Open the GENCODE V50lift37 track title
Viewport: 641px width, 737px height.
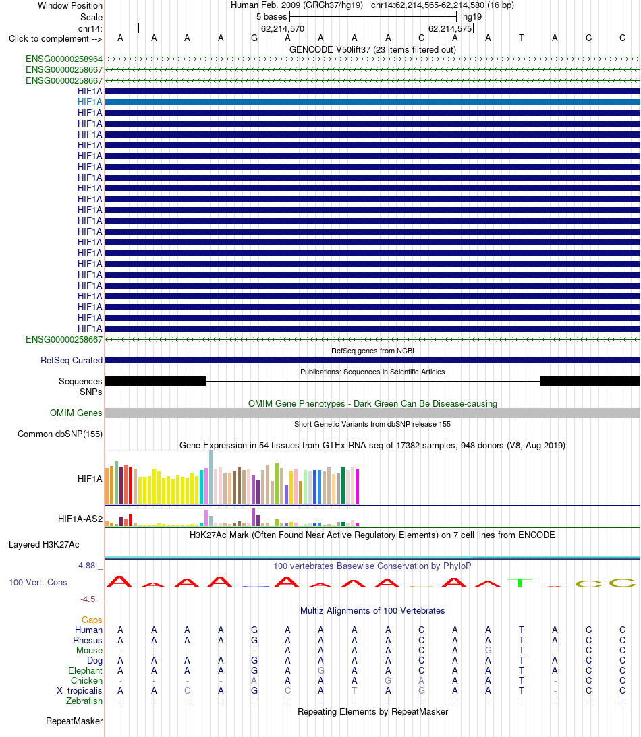click(x=372, y=49)
